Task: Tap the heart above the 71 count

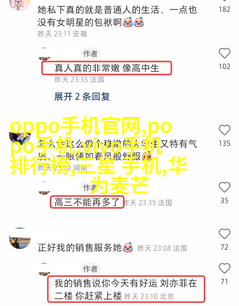Action: point(224,268)
